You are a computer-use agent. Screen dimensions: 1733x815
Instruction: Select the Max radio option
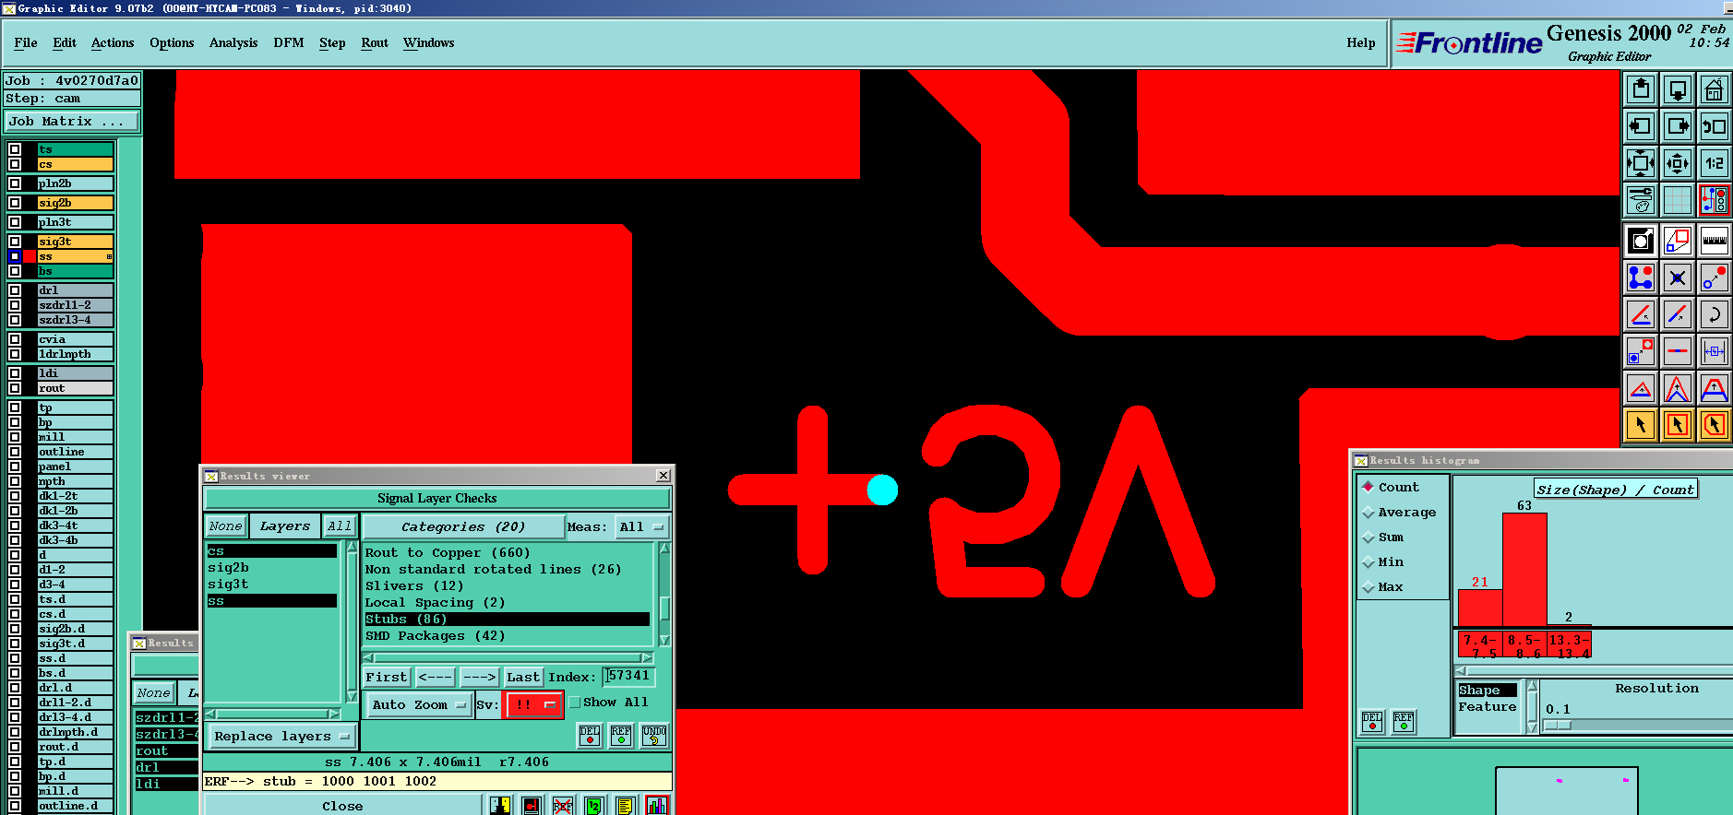(x=1368, y=587)
